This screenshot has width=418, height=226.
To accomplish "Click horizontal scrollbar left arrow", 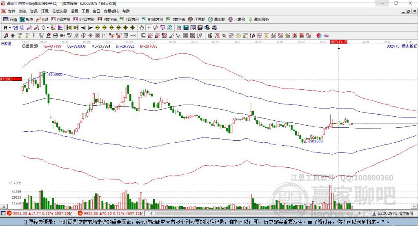I will (151, 213).
